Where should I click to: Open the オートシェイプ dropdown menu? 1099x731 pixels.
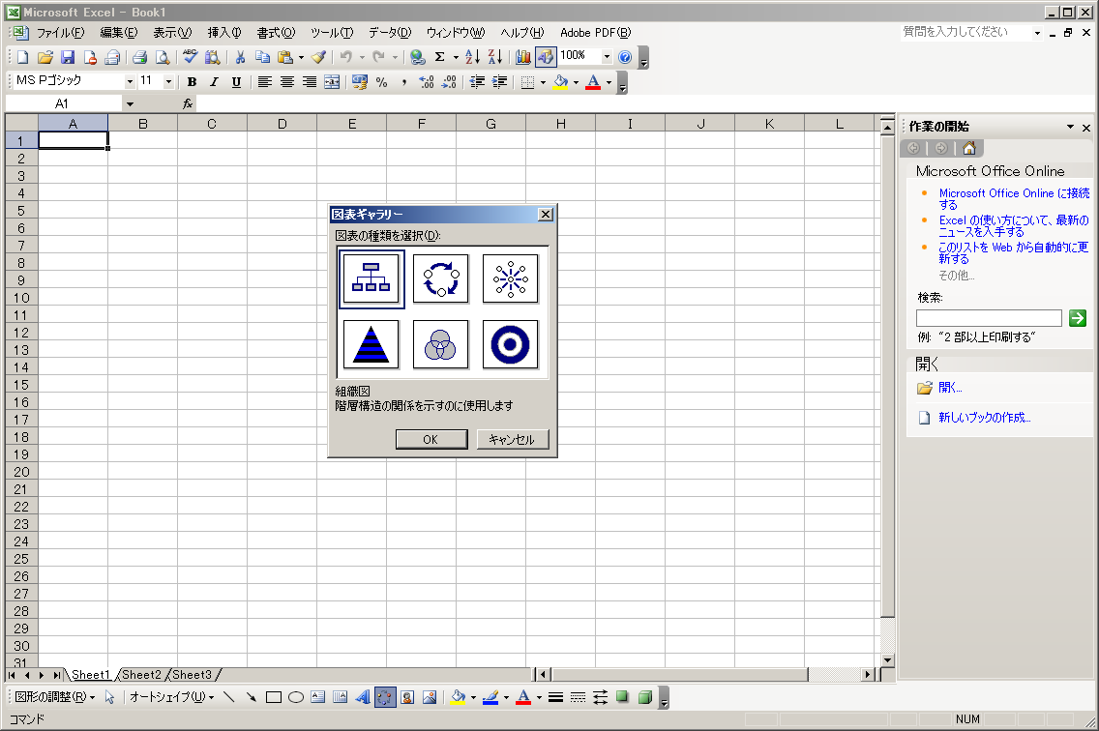pyautogui.click(x=171, y=697)
